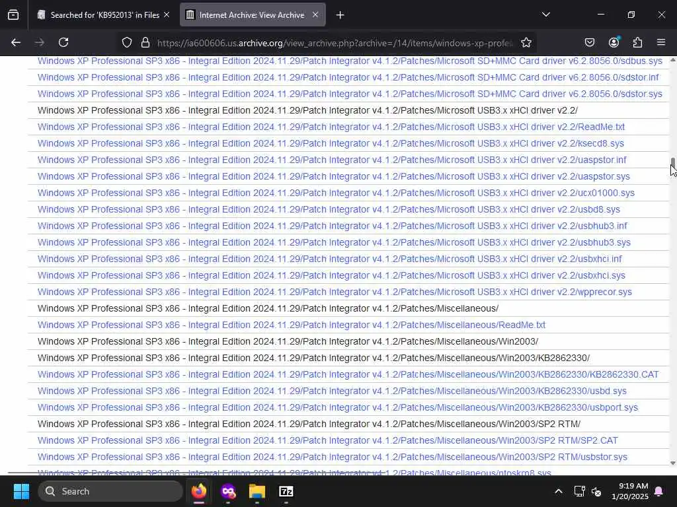Image resolution: width=677 pixels, height=507 pixels.
Task: Reload the current page
Action: coord(63,42)
